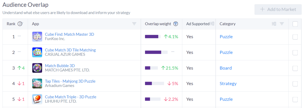Click the overlap weight bar for Cube Match 3D
307x108 pixels.
(x=156, y=52)
